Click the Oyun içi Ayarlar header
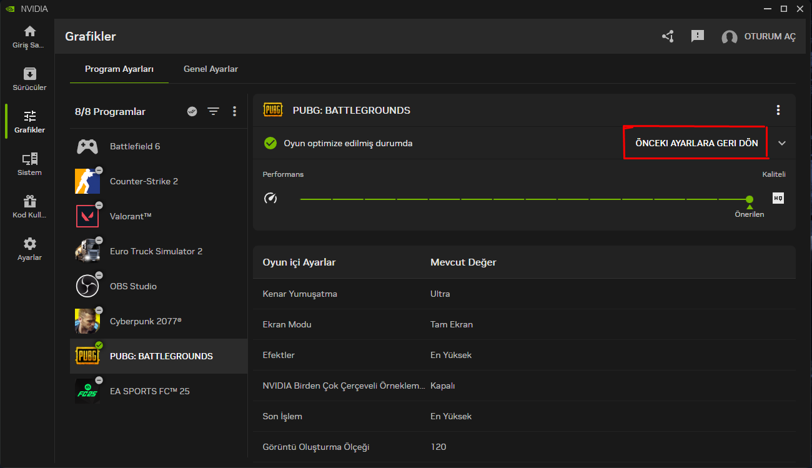The width and height of the screenshot is (812, 468). (x=299, y=262)
